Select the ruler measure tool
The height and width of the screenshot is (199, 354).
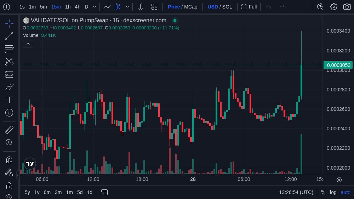tap(9, 130)
